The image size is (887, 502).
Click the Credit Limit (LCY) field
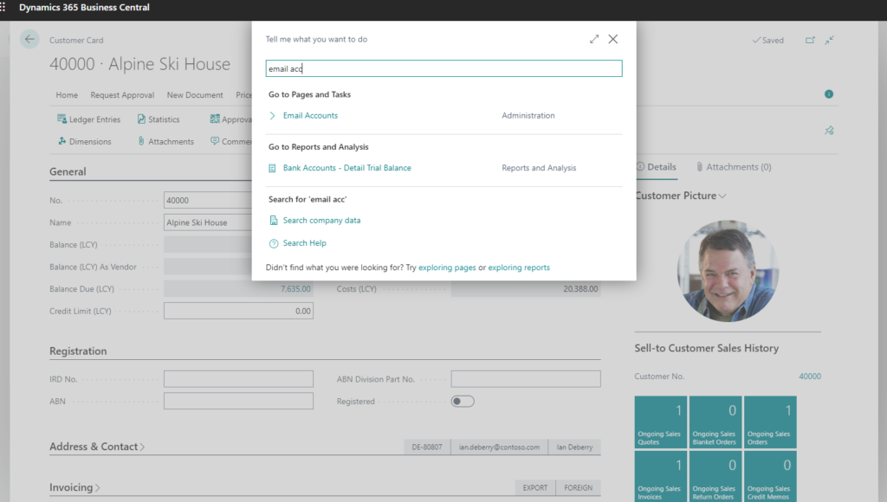[238, 311]
